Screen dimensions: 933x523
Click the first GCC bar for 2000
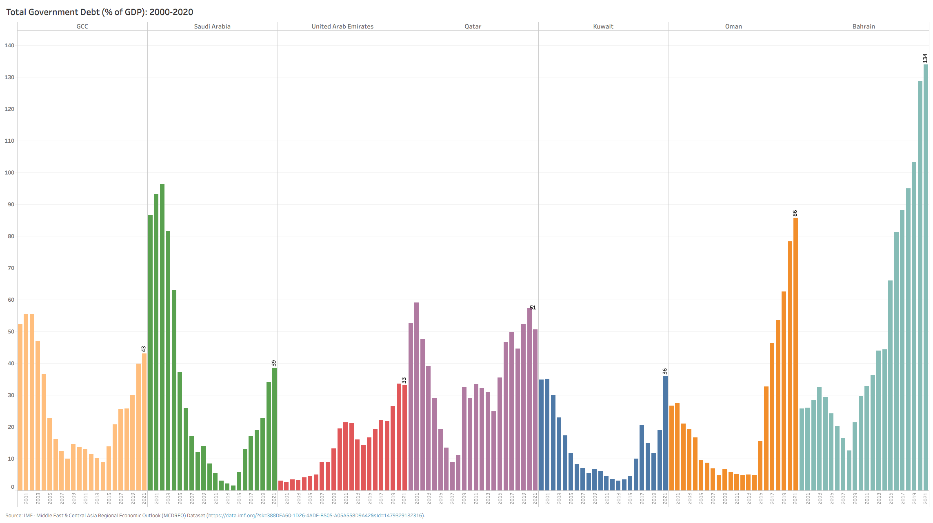20,407
